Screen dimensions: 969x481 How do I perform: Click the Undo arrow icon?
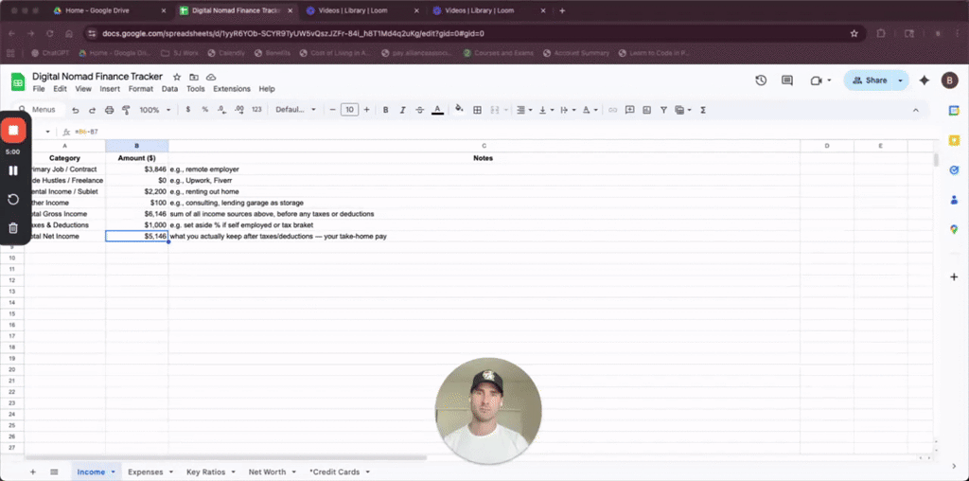tap(76, 110)
